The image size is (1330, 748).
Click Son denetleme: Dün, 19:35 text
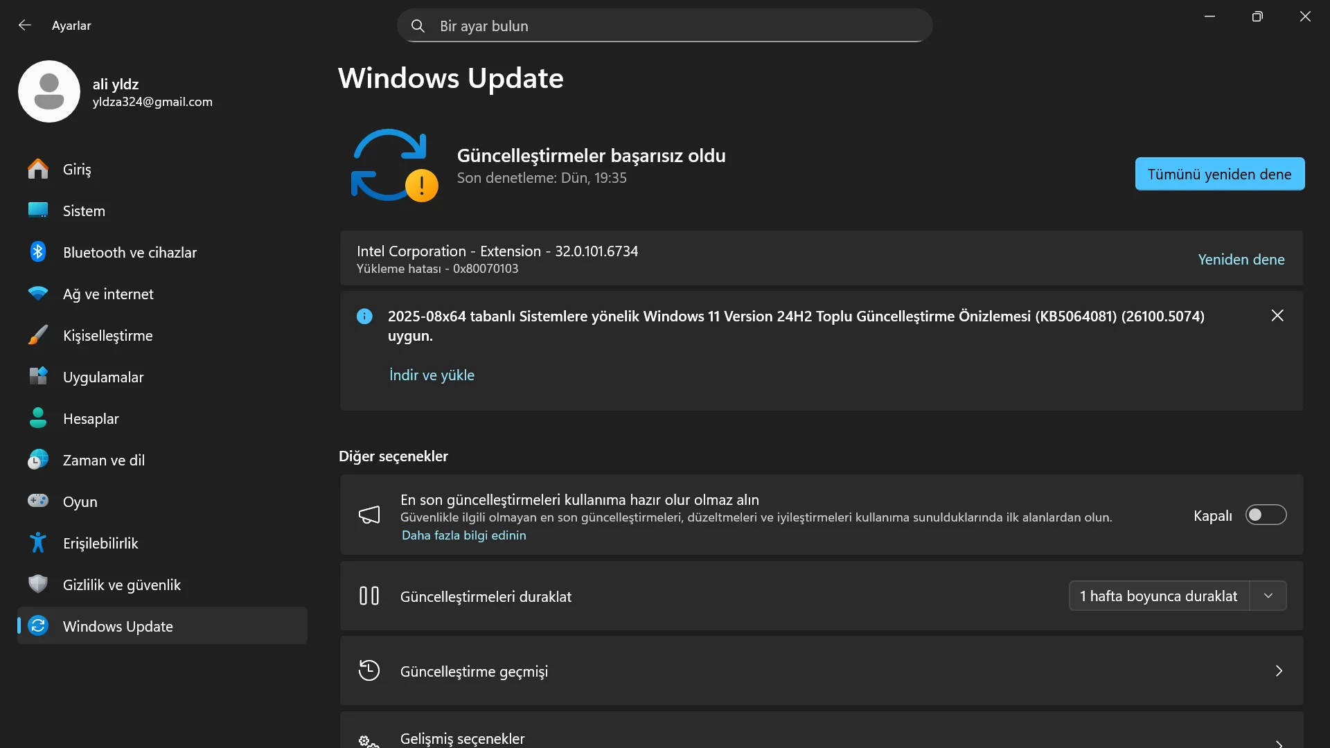pyautogui.click(x=541, y=178)
